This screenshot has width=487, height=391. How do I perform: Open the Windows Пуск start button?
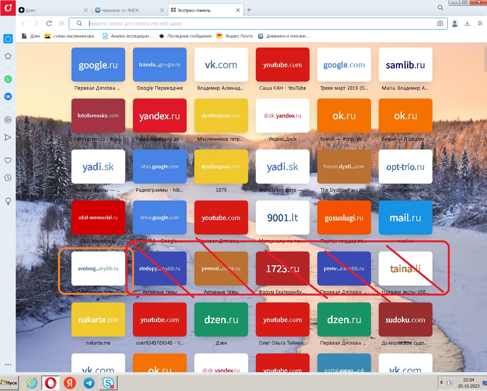pyautogui.click(x=9, y=383)
